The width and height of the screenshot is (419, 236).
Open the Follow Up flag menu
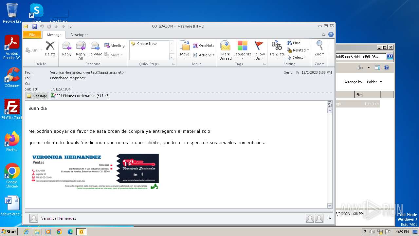pyautogui.click(x=259, y=50)
